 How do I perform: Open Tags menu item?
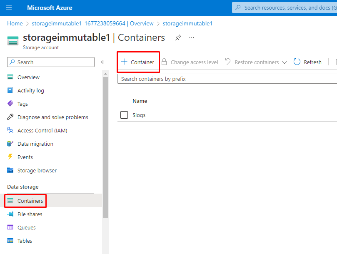[22, 104]
